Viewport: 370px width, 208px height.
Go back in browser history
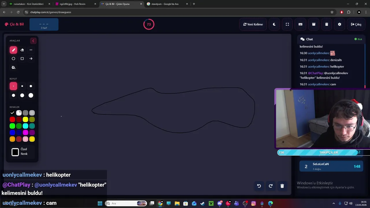tap(4, 12)
